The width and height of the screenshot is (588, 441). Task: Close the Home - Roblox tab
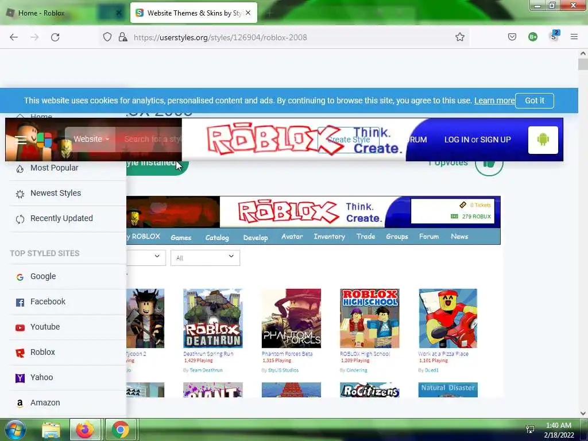tap(118, 13)
